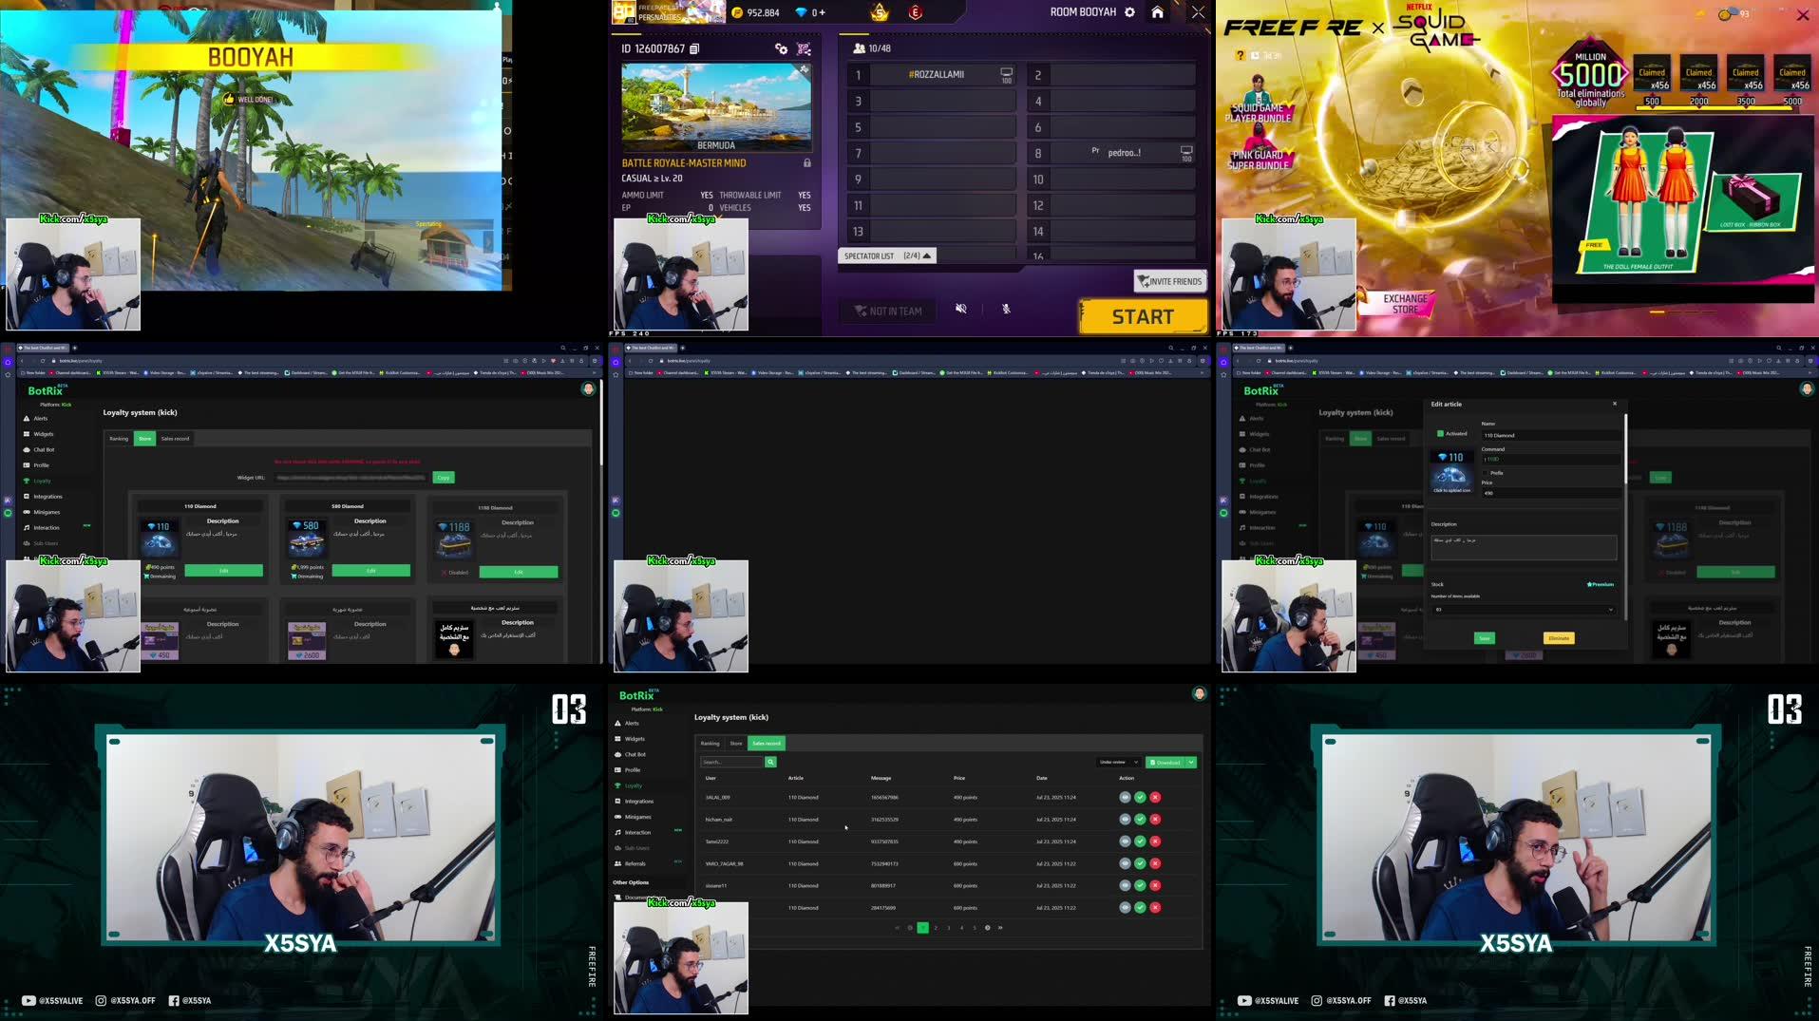Select the Bermuda map thumbnail

point(716,107)
